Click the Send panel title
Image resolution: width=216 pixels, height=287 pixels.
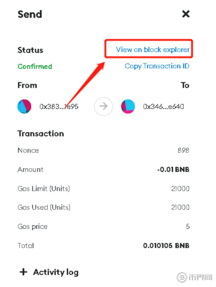tap(30, 14)
